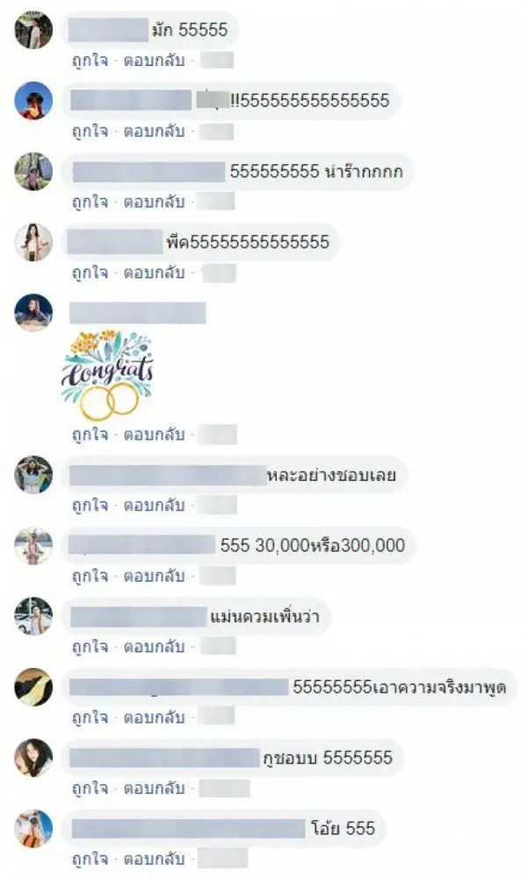Open avatar beside 'หละอย่างชอบเลย' comment
Image resolution: width=527 pixels, height=879 pixels.
tap(33, 475)
